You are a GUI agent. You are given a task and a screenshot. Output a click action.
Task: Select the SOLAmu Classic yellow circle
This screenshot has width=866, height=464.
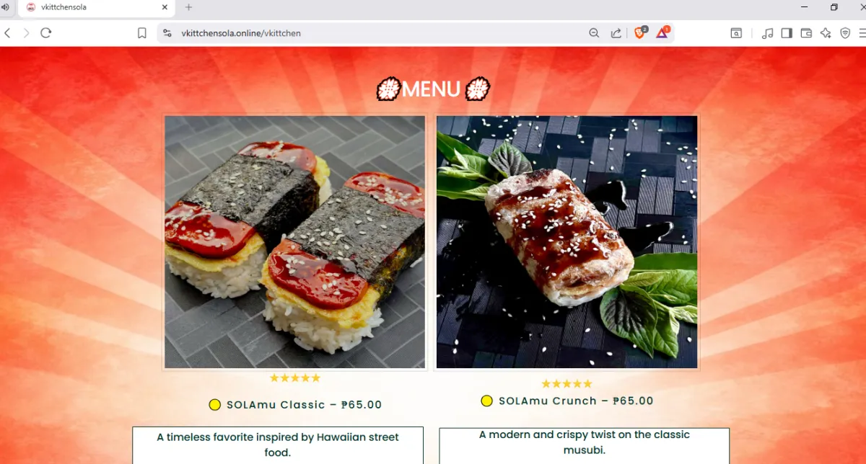pyautogui.click(x=214, y=405)
